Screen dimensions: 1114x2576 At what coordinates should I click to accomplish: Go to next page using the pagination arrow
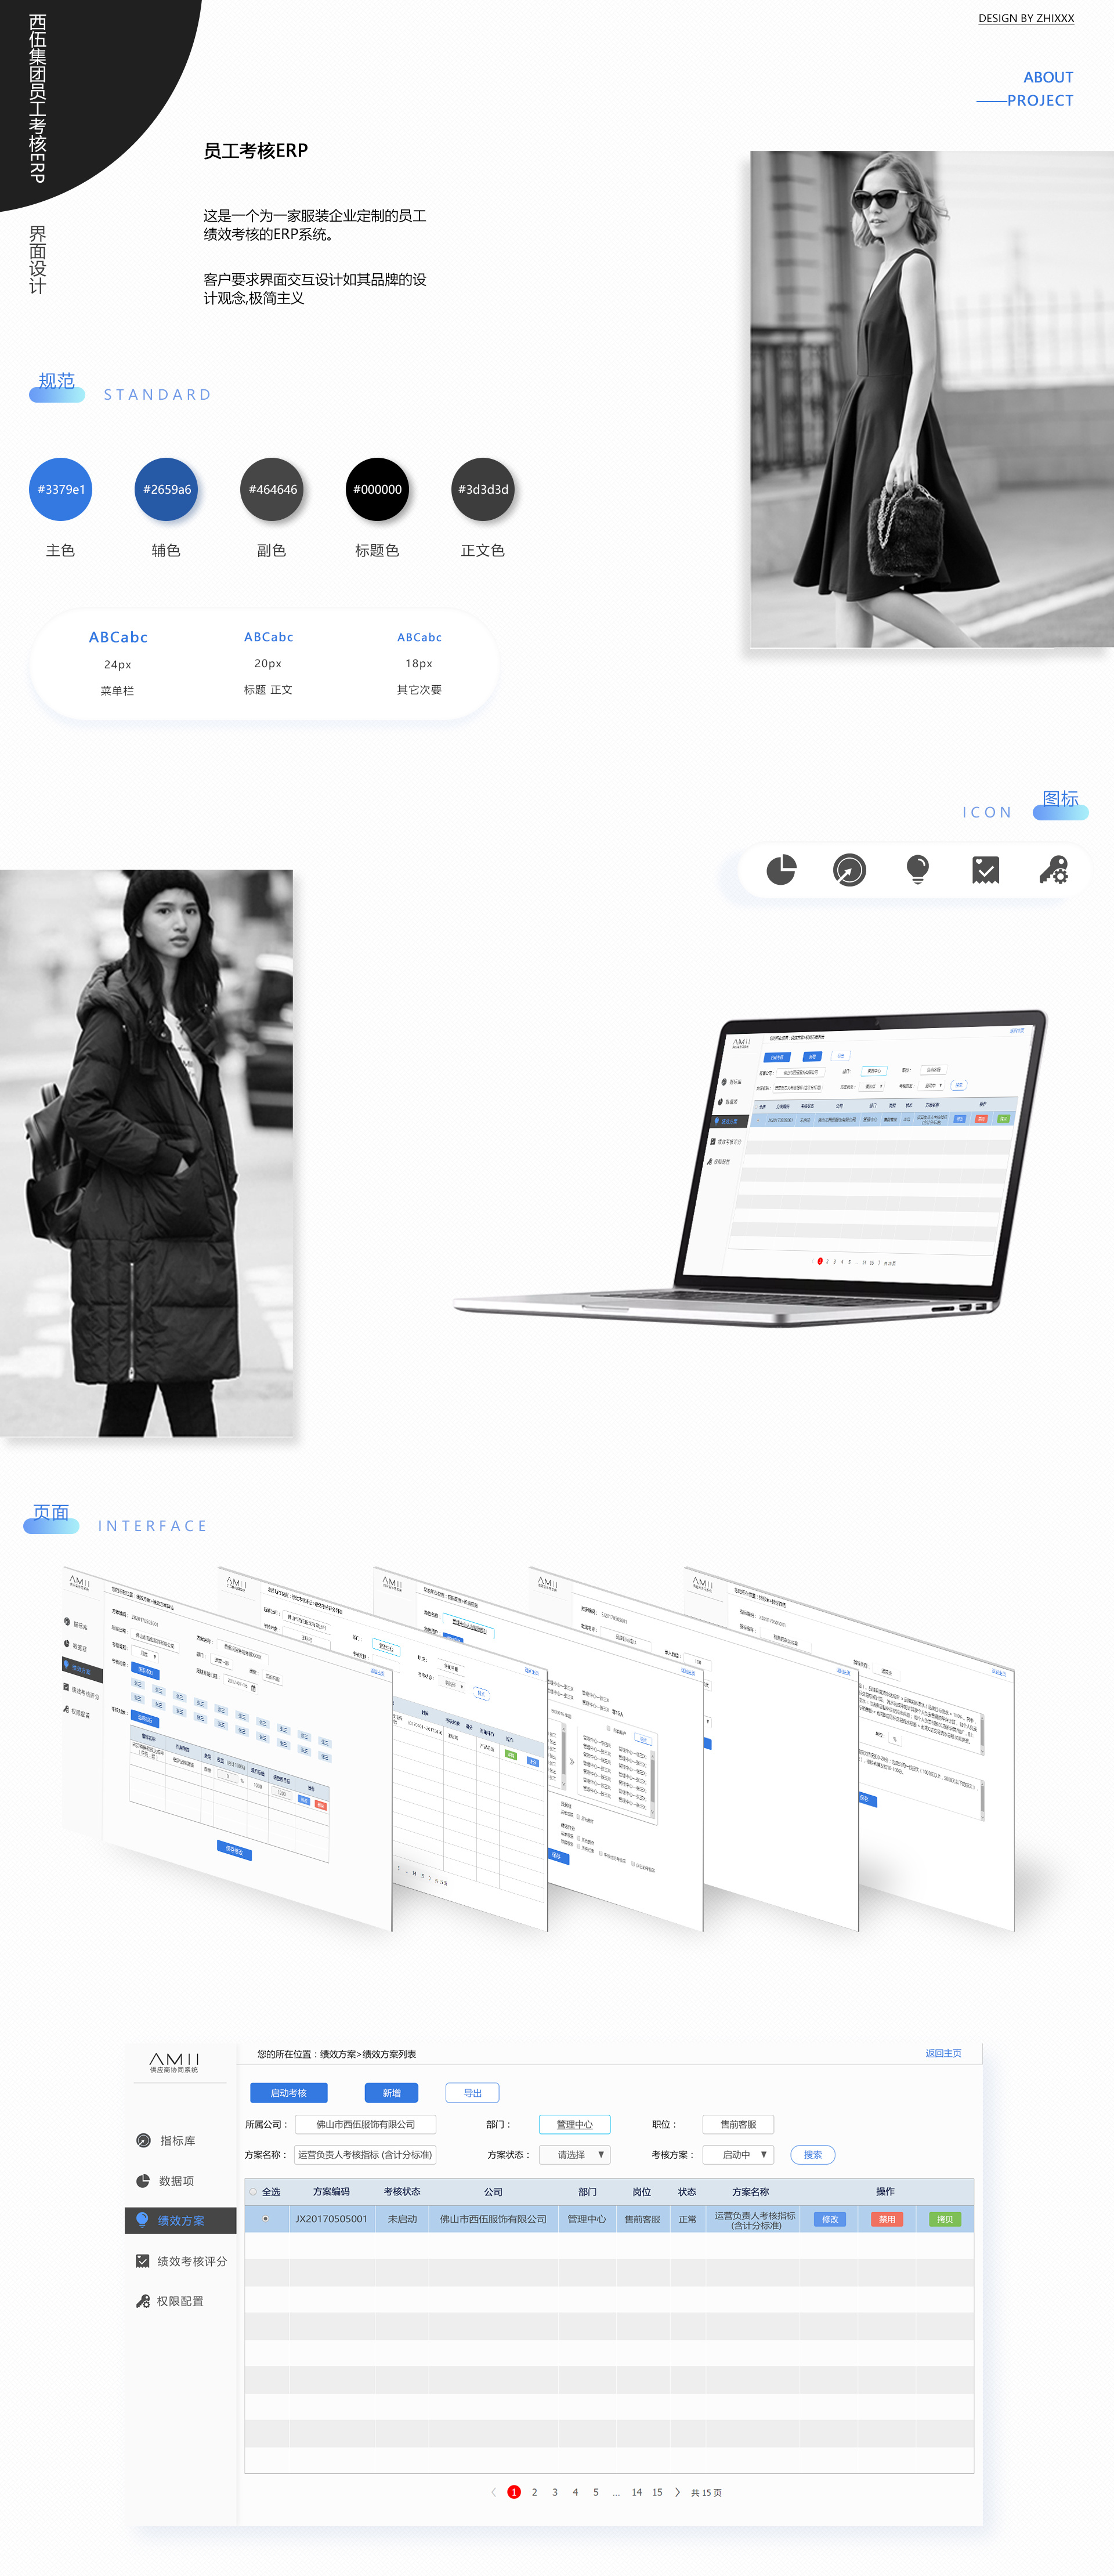pos(678,2492)
